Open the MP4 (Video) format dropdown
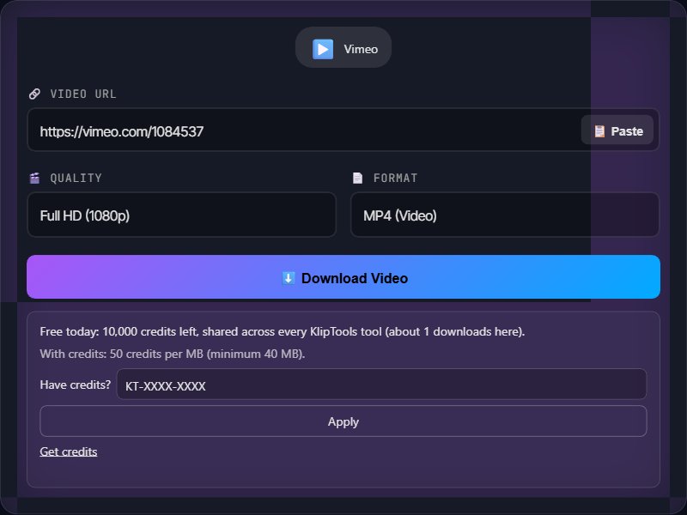The height and width of the screenshot is (515, 687). coord(505,215)
